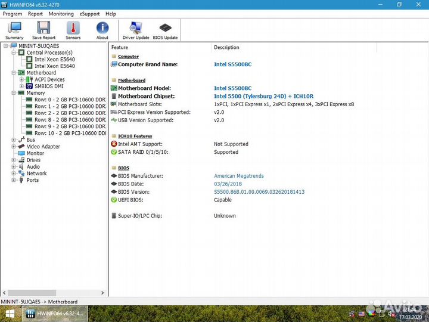429x322 pixels.
Task: Click the tree pane scroll-right arrow
Action: coord(102,293)
